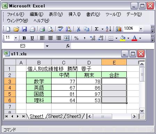Toggle Underline formatting
156x134 pixels.
pos(32,38)
